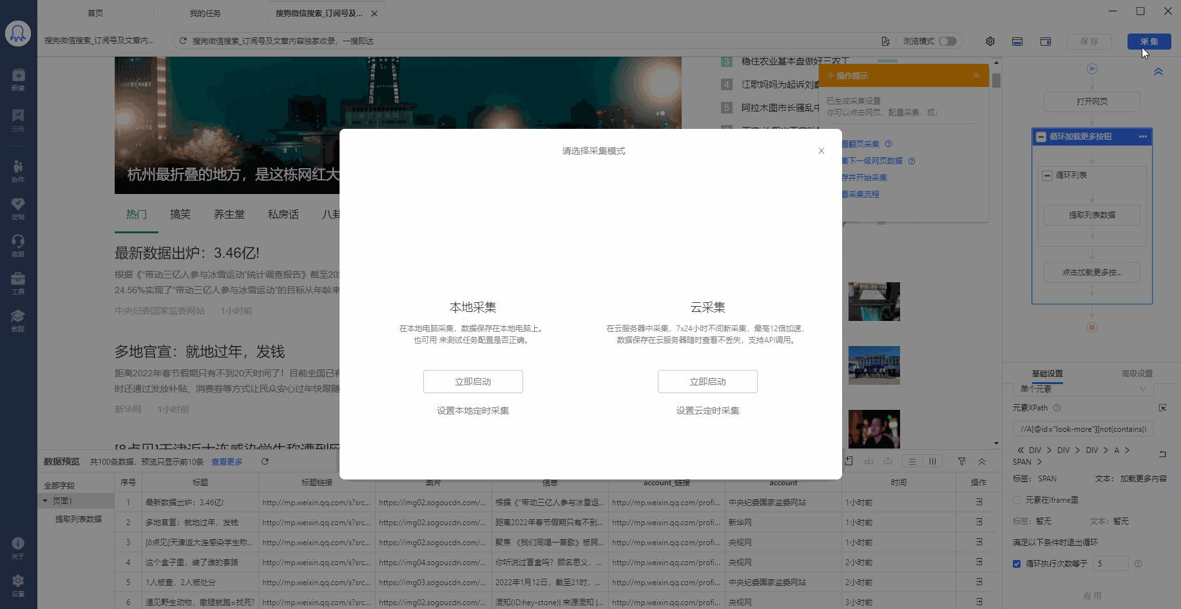Open 关于 (About) info icon in sidebar
The height and width of the screenshot is (609, 1181).
18,548
